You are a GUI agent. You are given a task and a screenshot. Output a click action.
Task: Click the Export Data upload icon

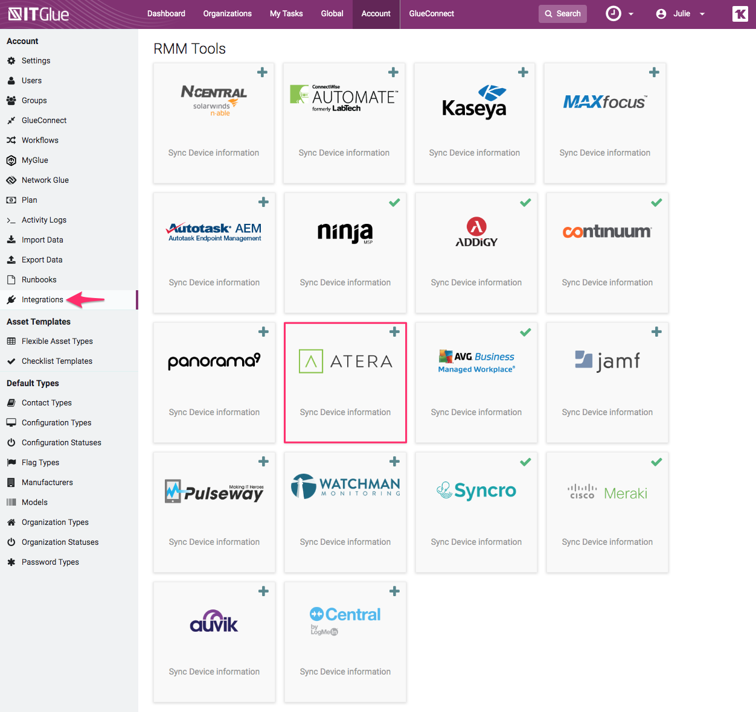coord(11,259)
